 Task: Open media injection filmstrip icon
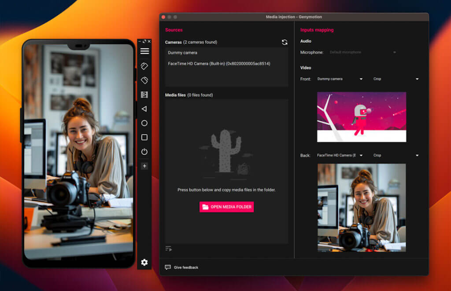[x=145, y=94]
